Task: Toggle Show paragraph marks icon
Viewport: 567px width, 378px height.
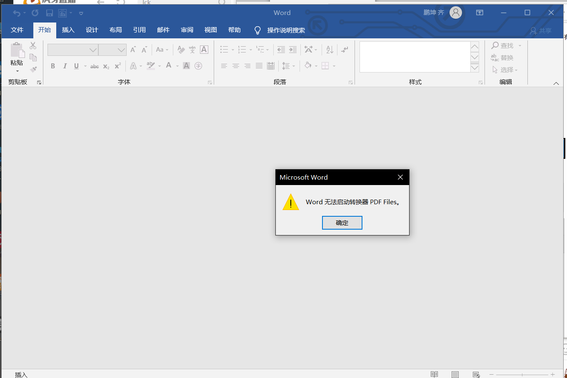Action: [345, 50]
